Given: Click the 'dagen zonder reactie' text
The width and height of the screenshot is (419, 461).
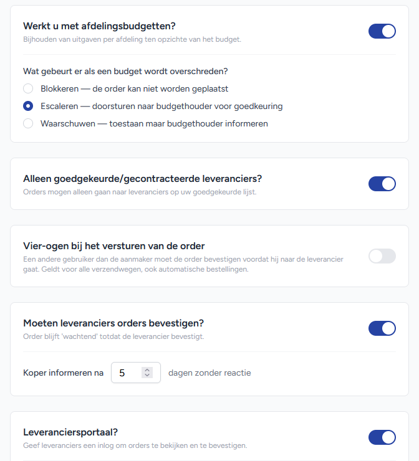Looking at the screenshot, I should (x=209, y=373).
